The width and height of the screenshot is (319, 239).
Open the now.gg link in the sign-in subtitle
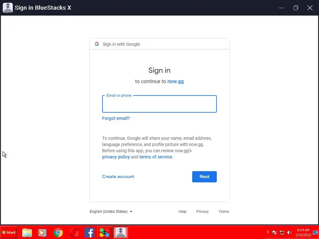pyautogui.click(x=175, y=82)
